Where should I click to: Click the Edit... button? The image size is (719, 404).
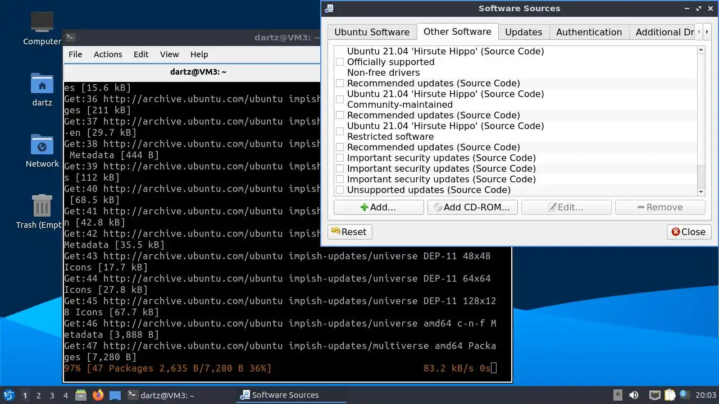click(566, 207)
